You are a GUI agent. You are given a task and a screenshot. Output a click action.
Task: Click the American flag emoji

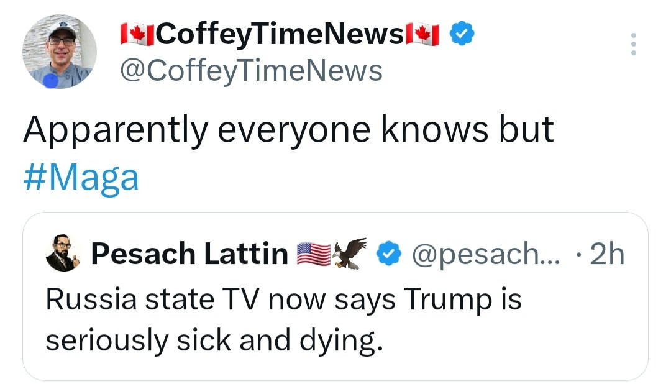[x=314, y=254]
